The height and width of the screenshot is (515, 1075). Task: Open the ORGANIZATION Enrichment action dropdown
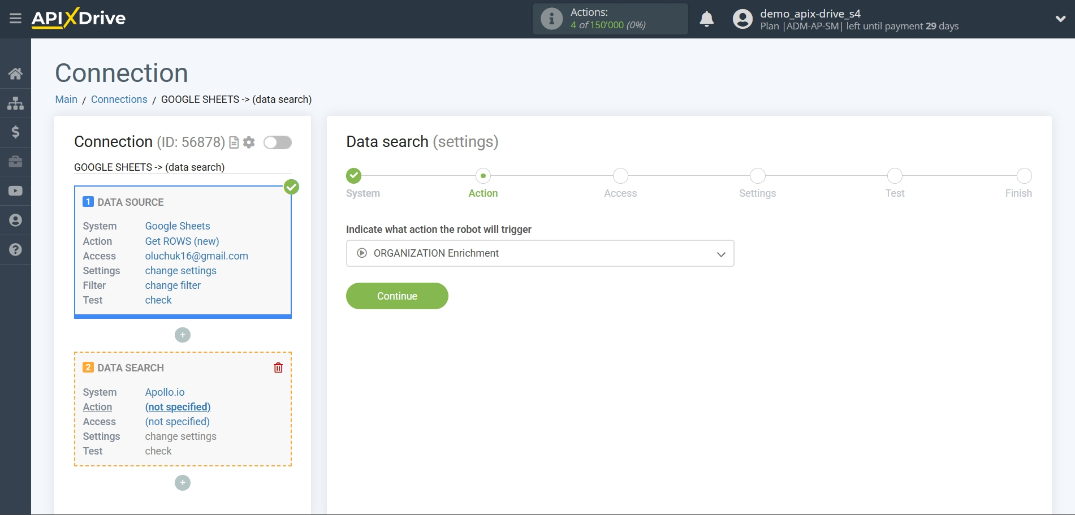tap(539, 253)
